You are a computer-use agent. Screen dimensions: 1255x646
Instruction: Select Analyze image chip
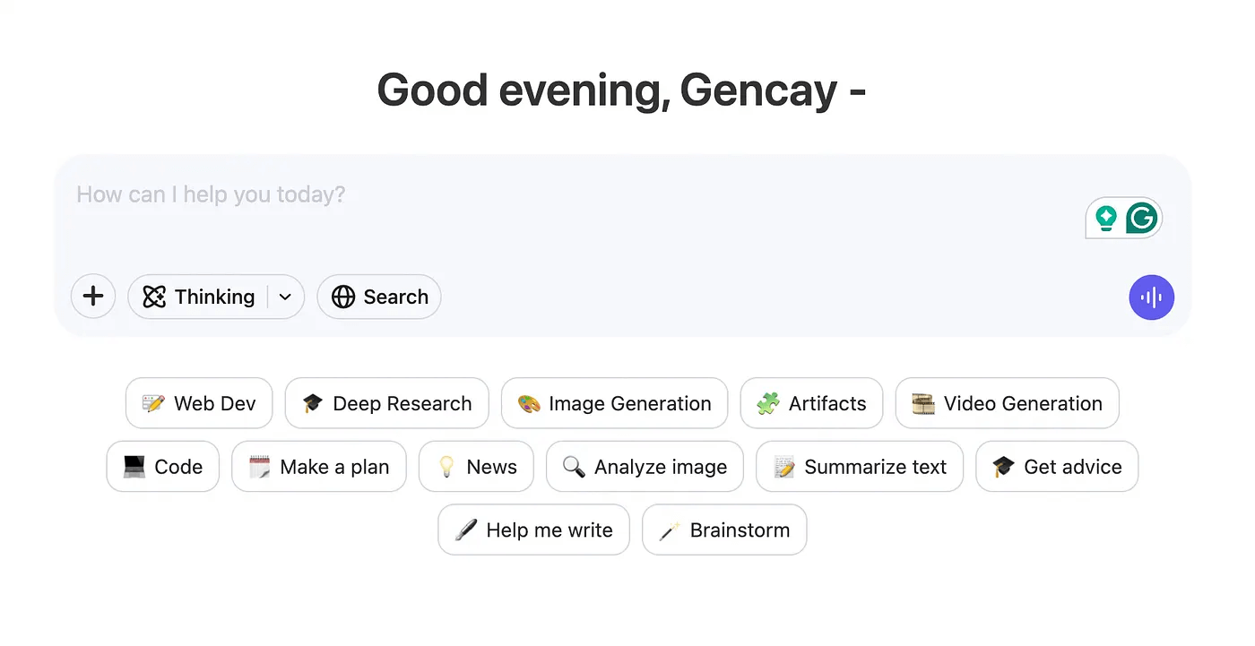pyautogui.click(x=645, y=467)
